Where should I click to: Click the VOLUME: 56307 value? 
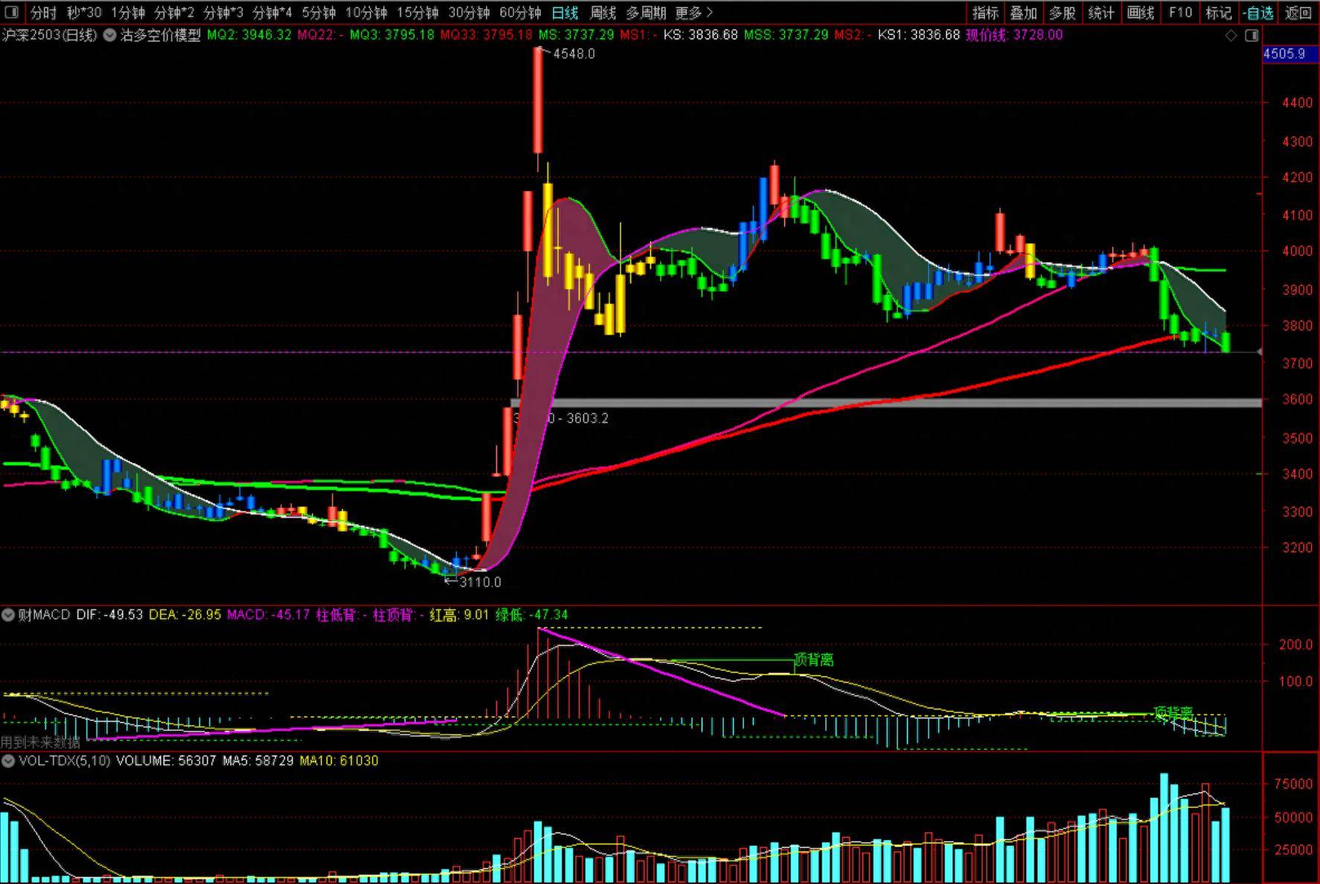pyautogui.click(x=166, y=761)
